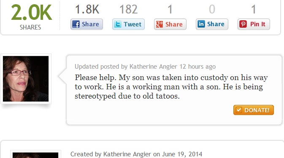
Task: Share on Facebook via Share text
Action: pyautogui.click(x=90, y=24)
